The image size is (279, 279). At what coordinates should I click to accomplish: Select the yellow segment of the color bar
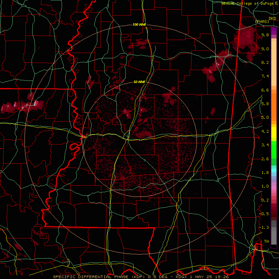(x=274, y=133)
